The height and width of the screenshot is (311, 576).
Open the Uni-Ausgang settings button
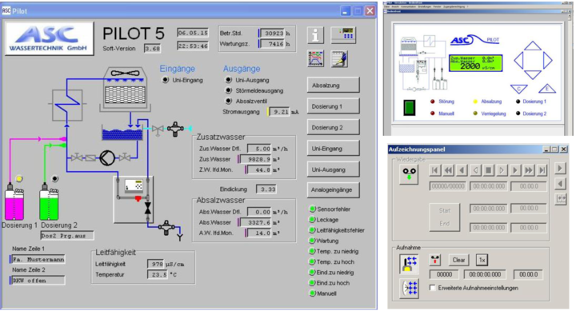tap(333, 169)
